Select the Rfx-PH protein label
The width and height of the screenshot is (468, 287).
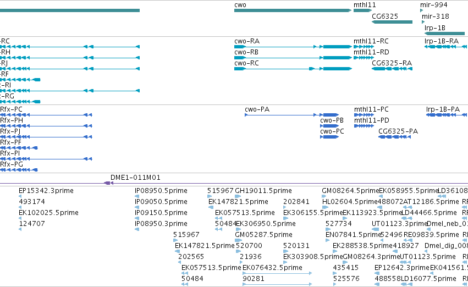[x=12, y=120]
